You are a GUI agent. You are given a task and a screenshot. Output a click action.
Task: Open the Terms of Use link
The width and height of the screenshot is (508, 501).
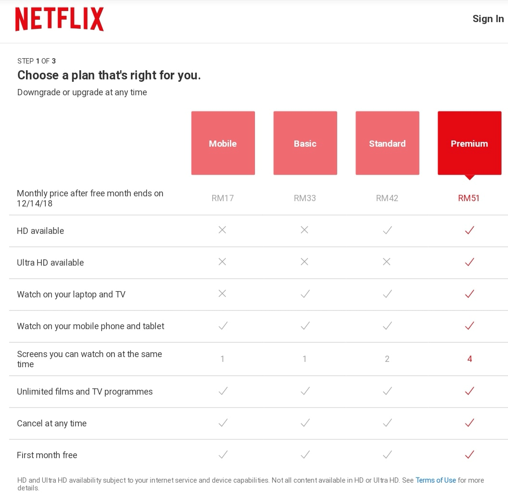click(435, 480)
